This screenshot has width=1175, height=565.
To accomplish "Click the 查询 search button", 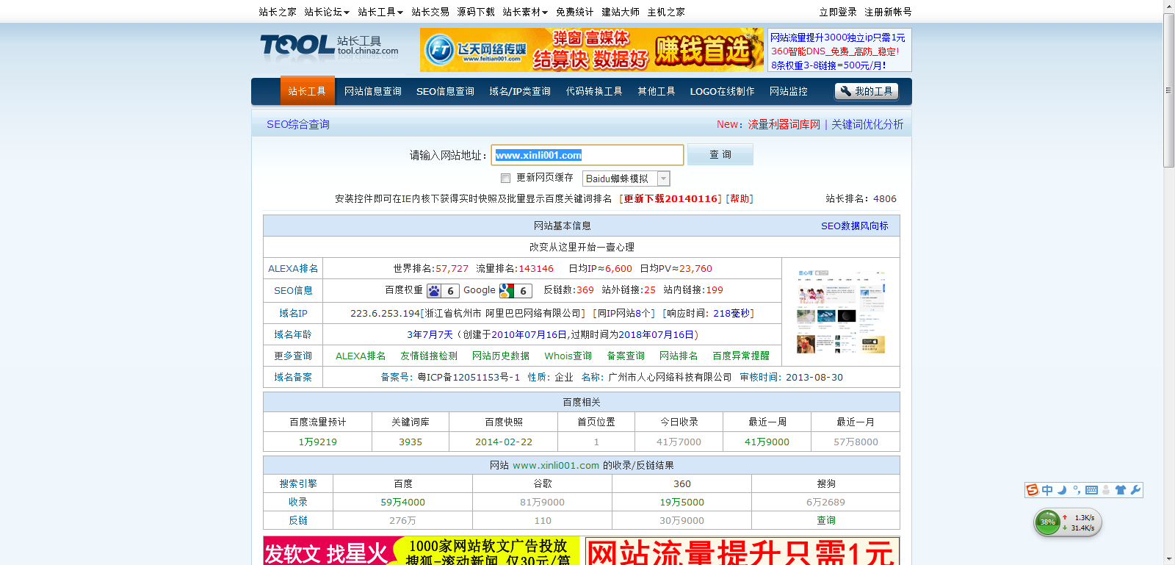I will 720,154.
